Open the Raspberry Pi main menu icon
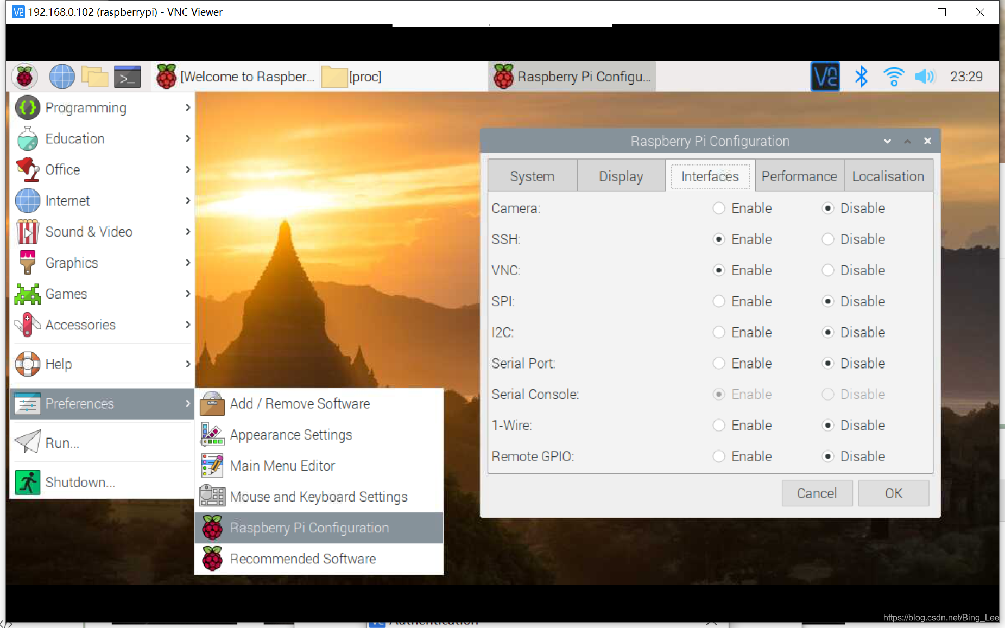Screen dimensions: 1005x628 pyautogui.click(x=24, y=77)
